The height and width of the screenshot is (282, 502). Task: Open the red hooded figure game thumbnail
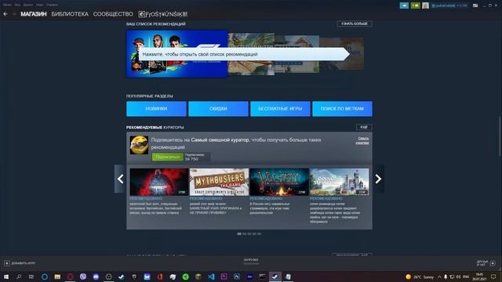158,182
